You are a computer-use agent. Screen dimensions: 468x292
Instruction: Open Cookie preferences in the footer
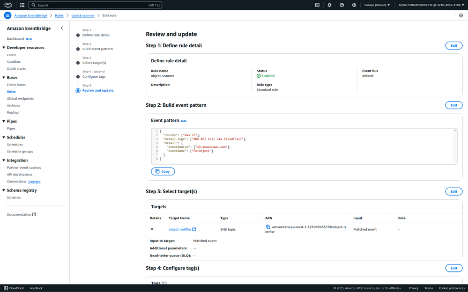452,288
